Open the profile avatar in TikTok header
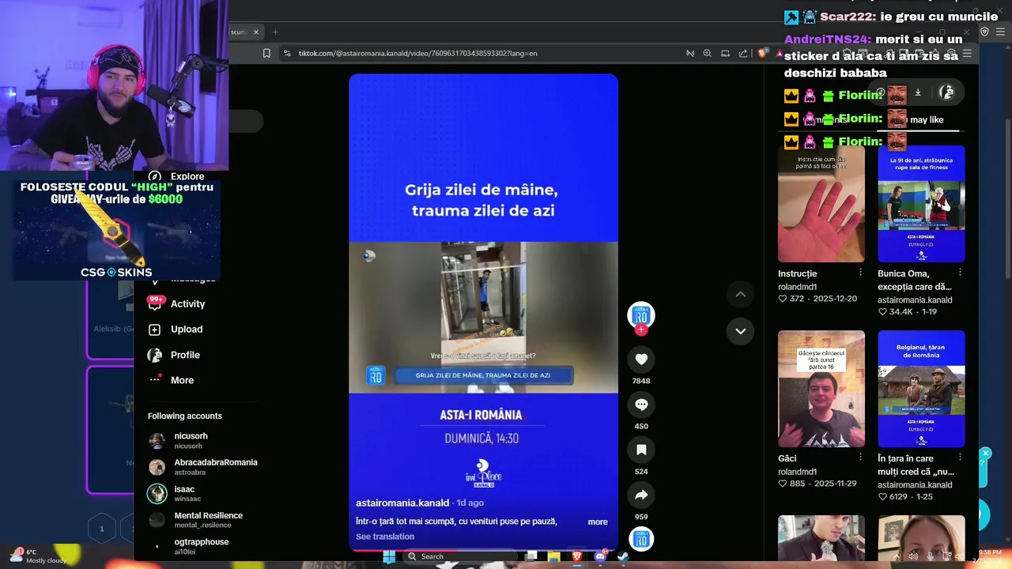1012x569 pixels. (946, 92)
